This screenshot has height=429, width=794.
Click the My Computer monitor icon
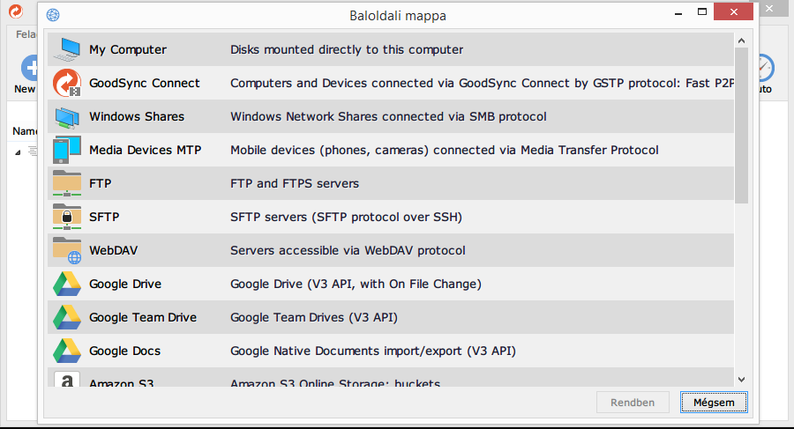coord(67,49)
